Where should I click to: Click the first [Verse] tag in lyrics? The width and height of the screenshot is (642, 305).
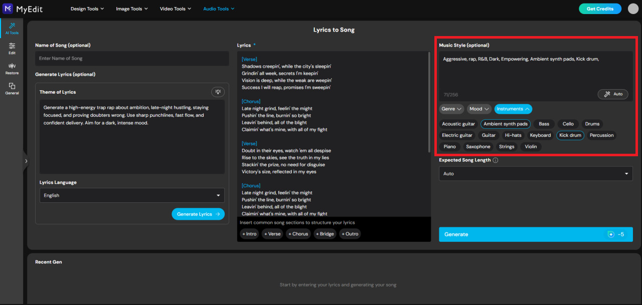point(250,59)
